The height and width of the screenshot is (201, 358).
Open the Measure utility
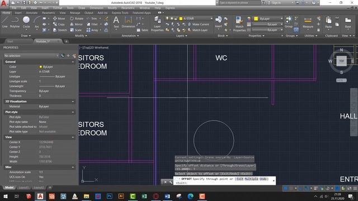point(308,22)
